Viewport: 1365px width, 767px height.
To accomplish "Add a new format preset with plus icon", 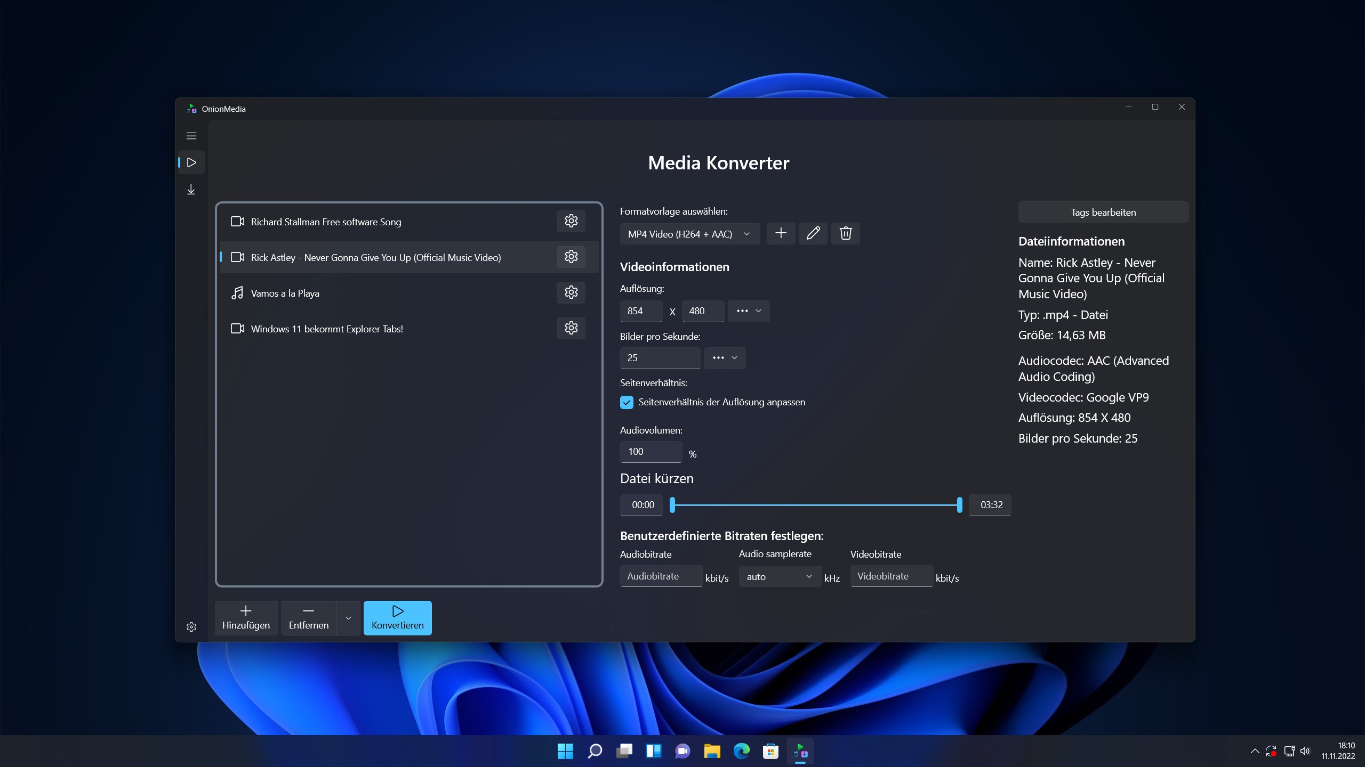I will click(x=781, y=233).
